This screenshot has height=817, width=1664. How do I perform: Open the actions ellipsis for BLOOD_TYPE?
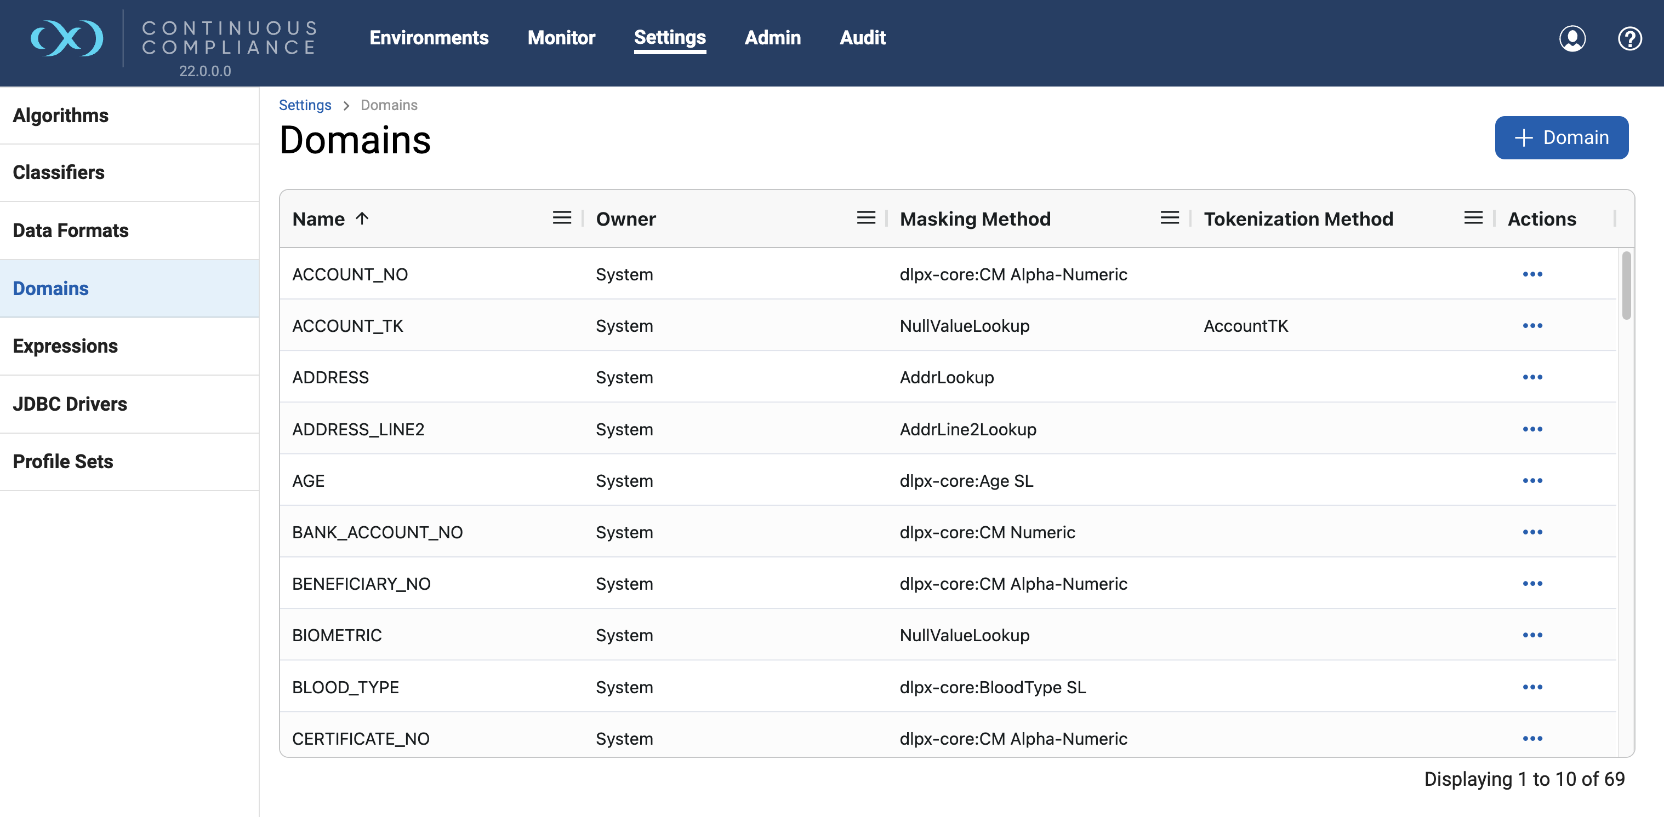click(x=1534, y=687)
